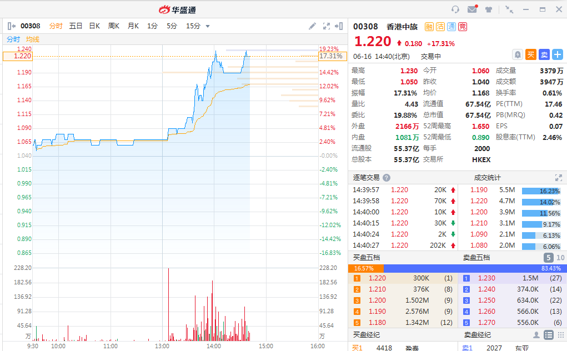
Task: Show broker view person icon
Action: (x=536, y=335)
